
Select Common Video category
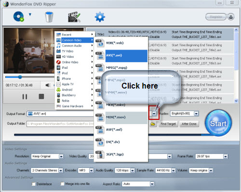coord(75,40)
